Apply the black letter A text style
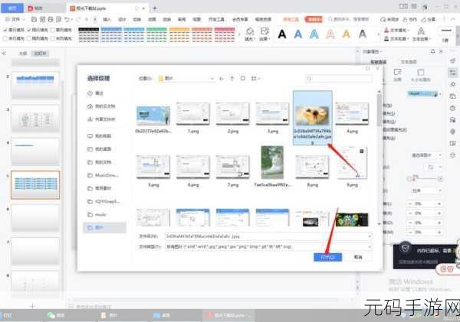 [x=282, y=34]
